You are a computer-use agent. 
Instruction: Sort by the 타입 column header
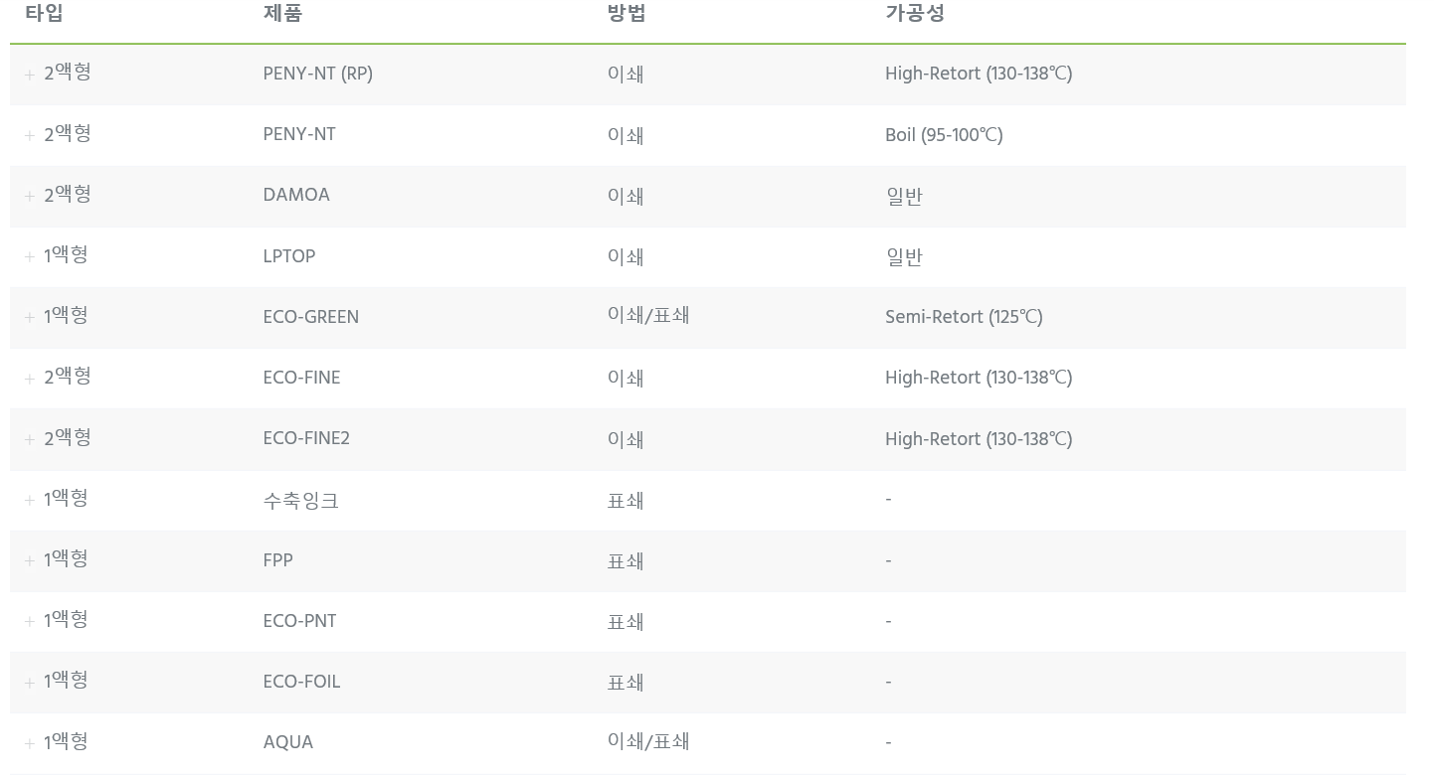click(44, 13)
